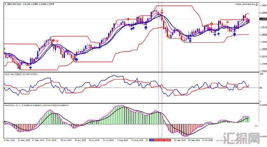Click the blue buy arrow in late May 2020
267x147 pixels.
pyautogui.click(x=31, y=67)
